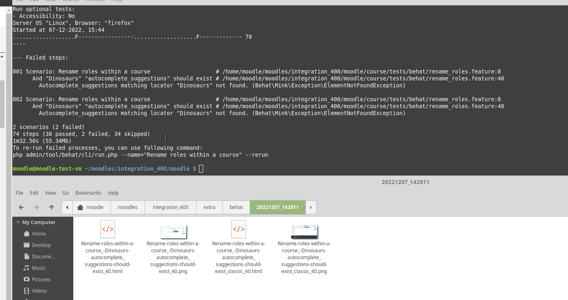Open the Go menu in file manager
This screenshot has width=568, height=300.
(x=66, y=193)
